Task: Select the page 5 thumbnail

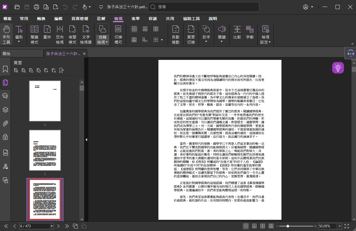Action: tap(45, 150)
